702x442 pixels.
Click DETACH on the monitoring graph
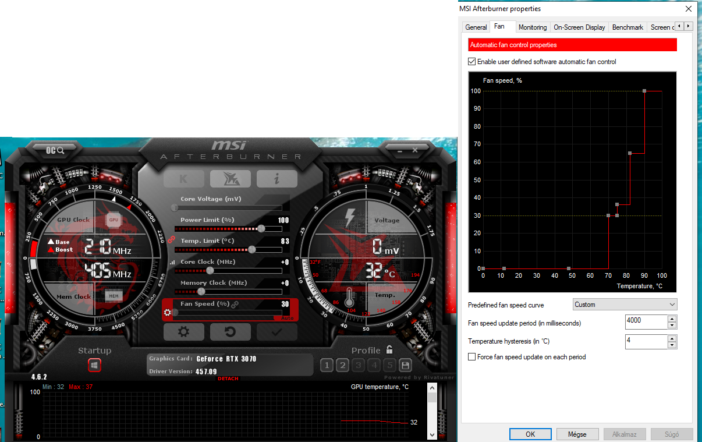228,379
